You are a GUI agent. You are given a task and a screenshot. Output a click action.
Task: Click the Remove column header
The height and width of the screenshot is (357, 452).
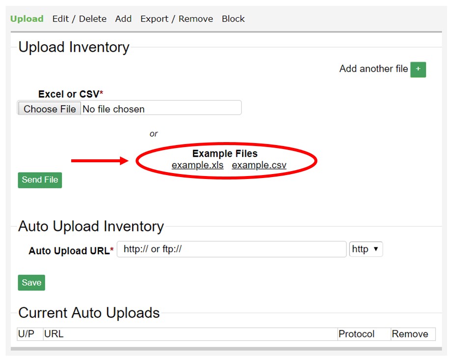[409, 334]
